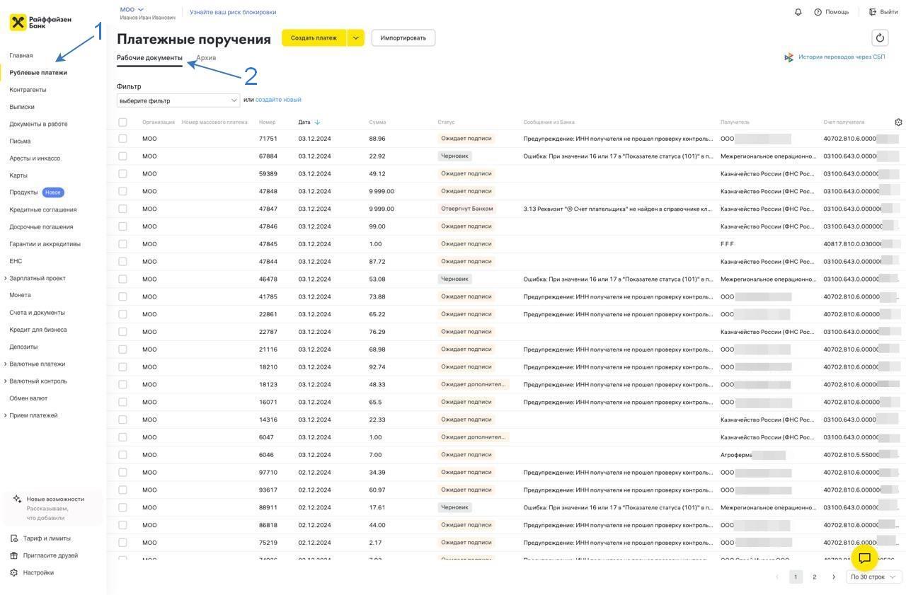Click the Сумма column header
This screenshot has width=906, height=595.
click(377, 122)
